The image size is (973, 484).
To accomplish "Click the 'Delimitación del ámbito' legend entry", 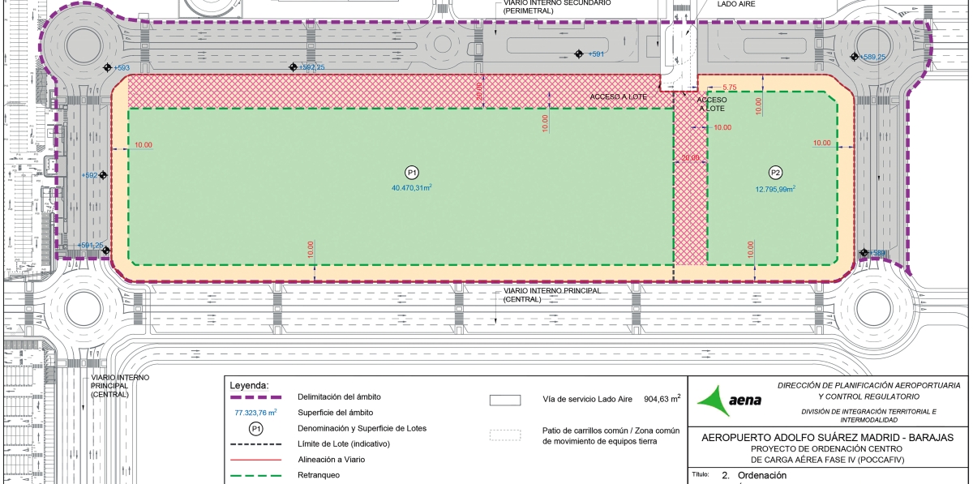I will pyautogui.click(x=340, y=397).
